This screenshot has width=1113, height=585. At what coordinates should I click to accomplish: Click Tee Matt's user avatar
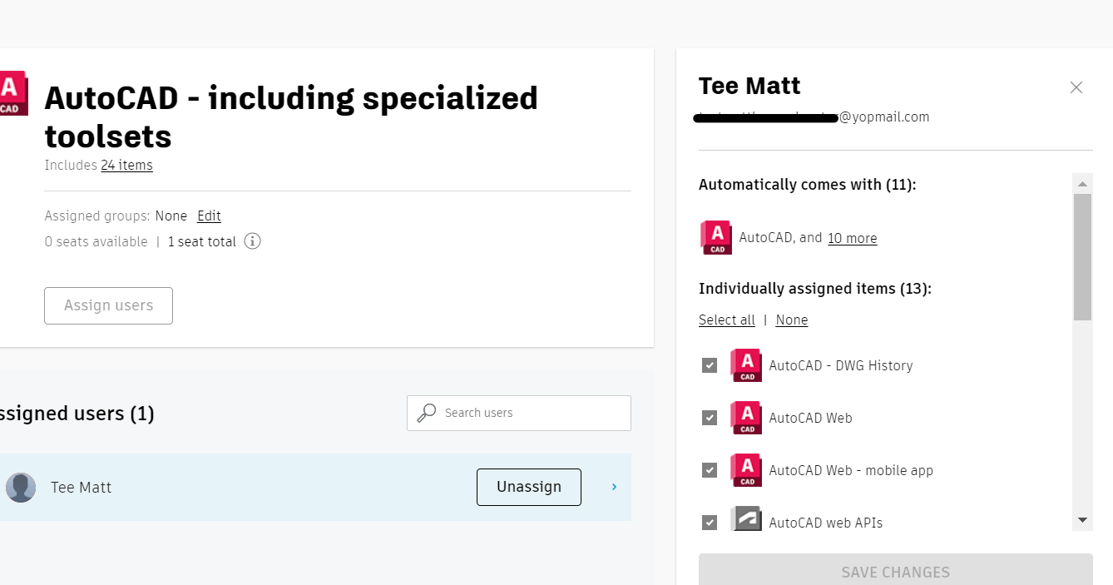pyautogui.click(x=21, y=488)
